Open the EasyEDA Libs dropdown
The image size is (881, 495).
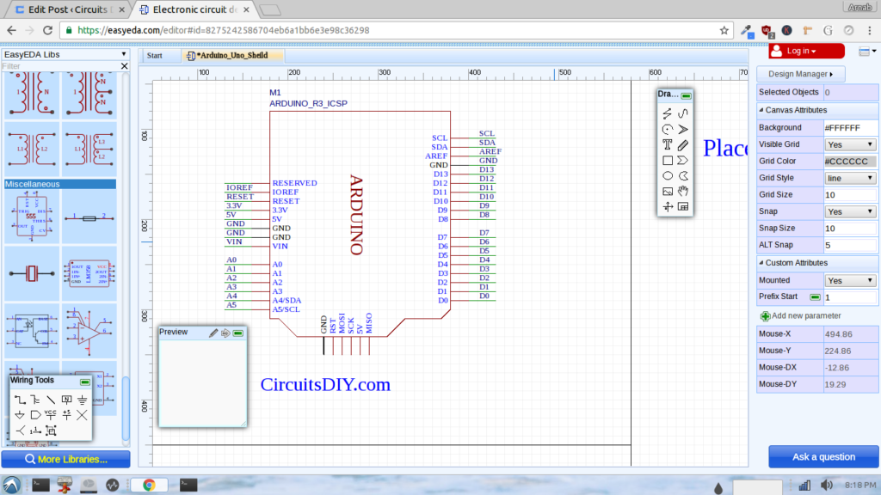click(65, 54)
